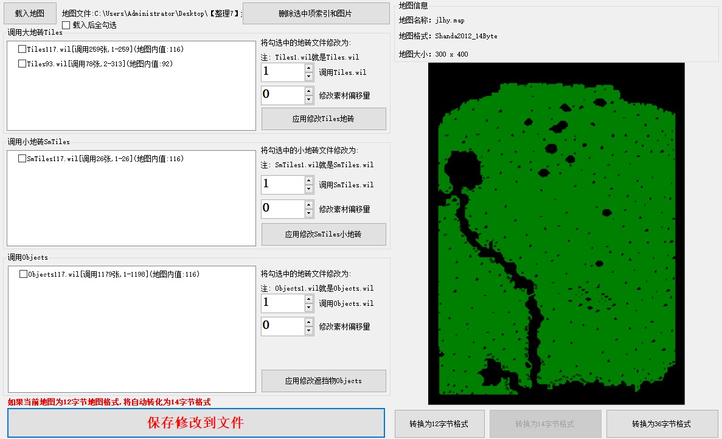
Task: Check the Tiles93.wil list item
Action: [23, 63]
